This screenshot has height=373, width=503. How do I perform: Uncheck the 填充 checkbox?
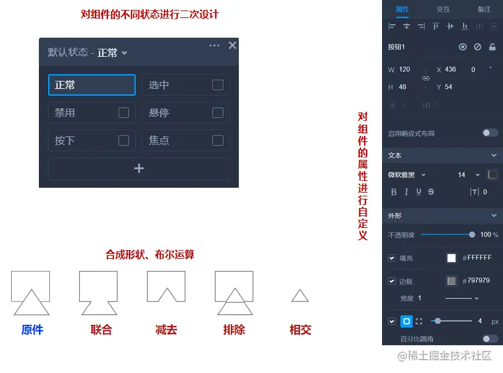pyautogui.click(x=392, y=258)
